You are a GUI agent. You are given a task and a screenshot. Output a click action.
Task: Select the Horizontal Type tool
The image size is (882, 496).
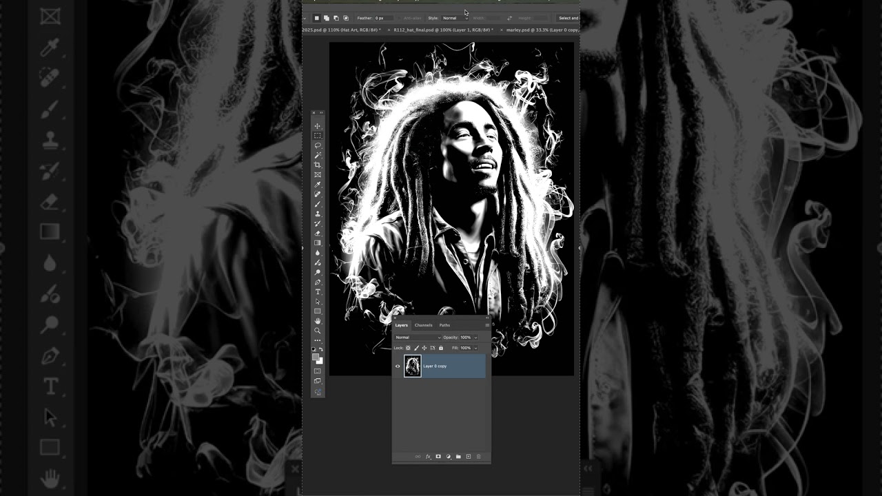point(318,291)
